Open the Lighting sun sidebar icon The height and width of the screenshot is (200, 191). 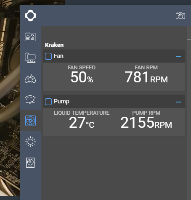point(30,142)
